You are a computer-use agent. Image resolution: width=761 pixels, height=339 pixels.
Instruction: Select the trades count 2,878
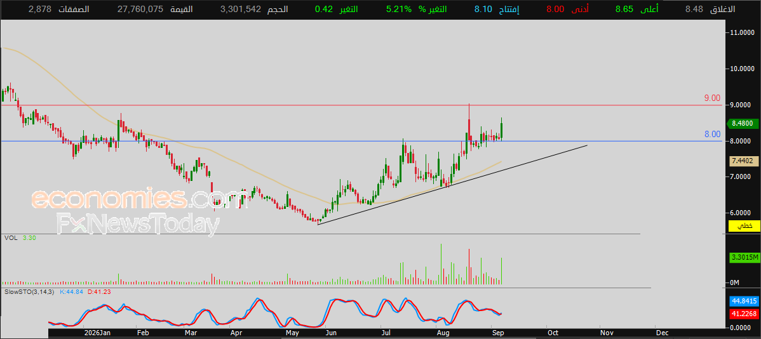[x=40, y=10]
